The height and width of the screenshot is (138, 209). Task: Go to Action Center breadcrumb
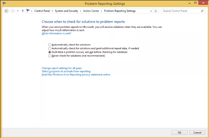[91, 11]
